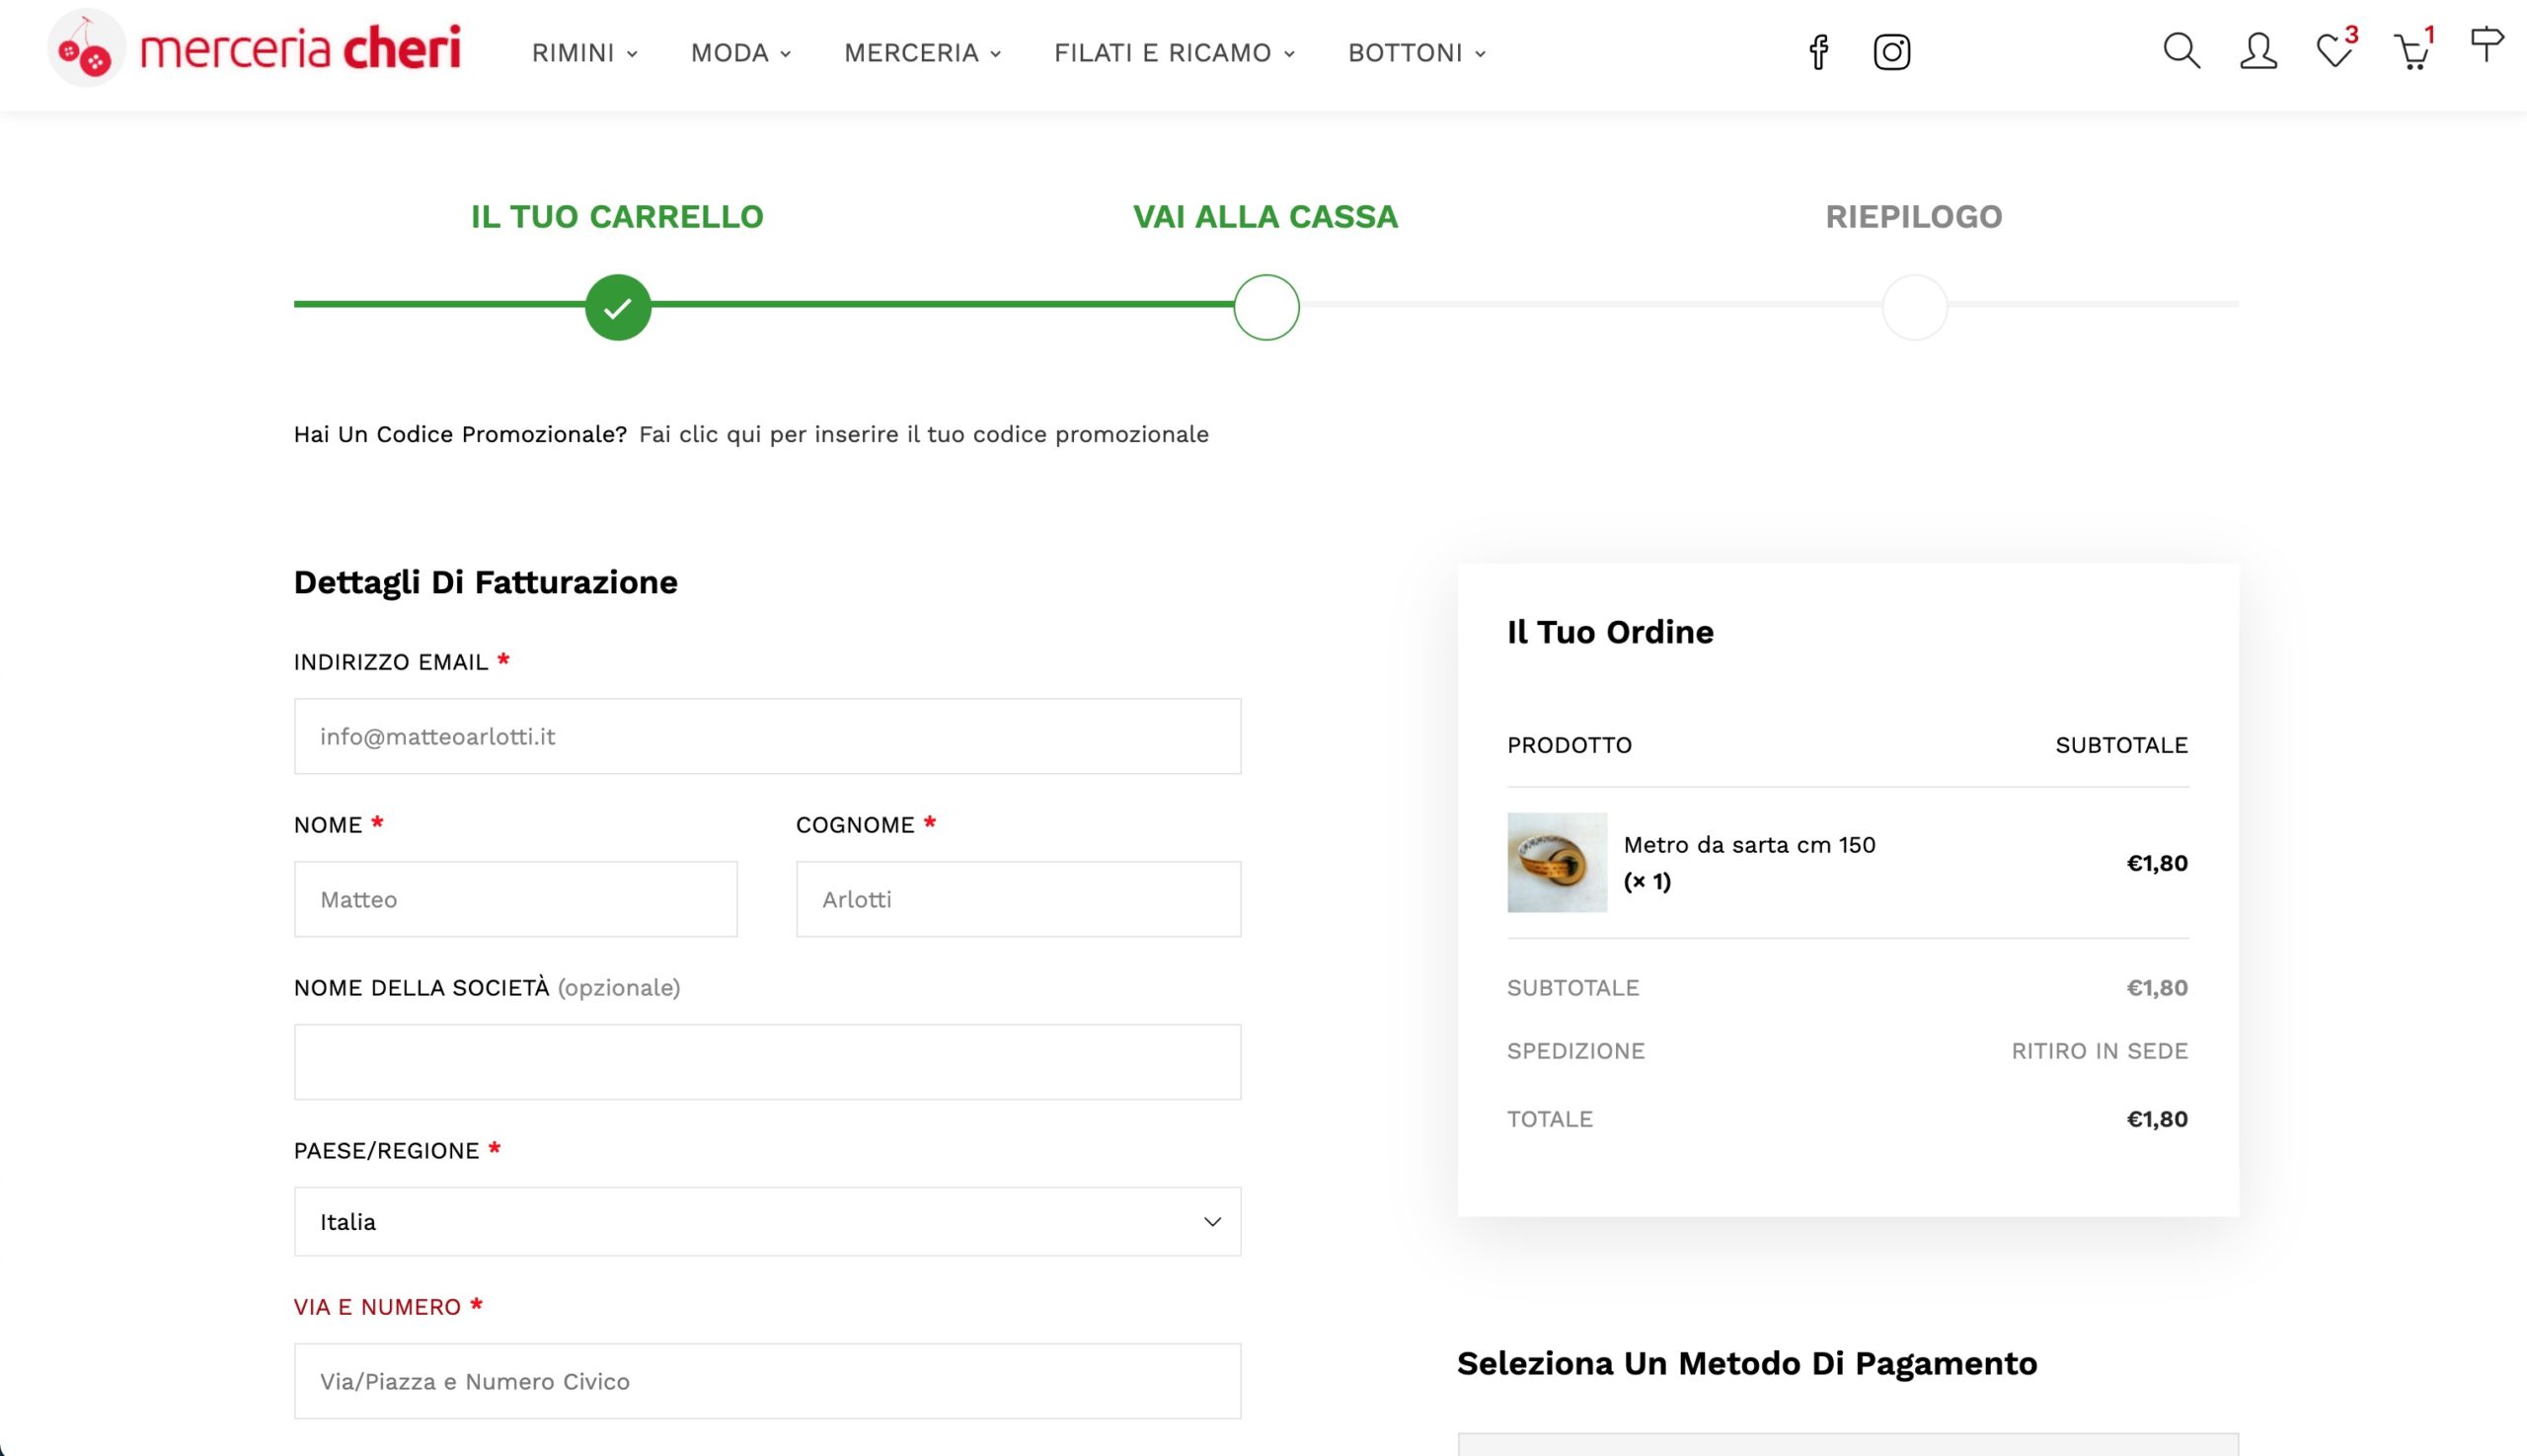Focus the Via e Numero address field
This screenshot has width=2527, height=1456.
click(767, 1381)
